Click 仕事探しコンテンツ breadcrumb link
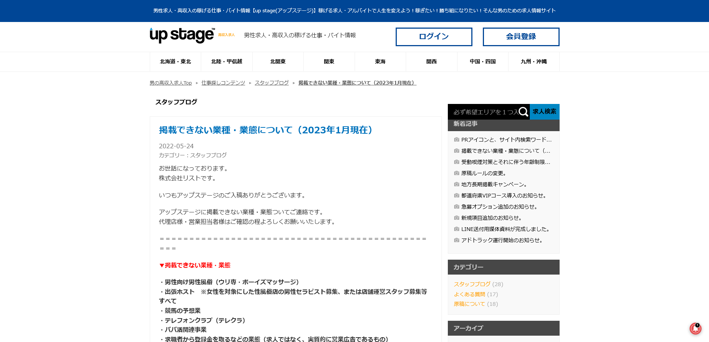The width and height of the screenshot is (709, 342). pos(223,83)
